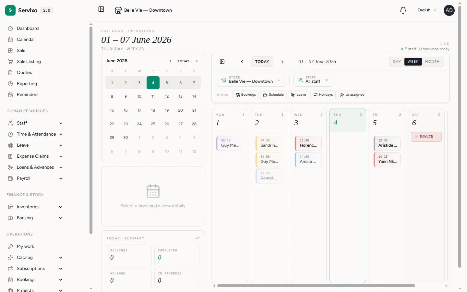Go to next month in mini calendar
The image size is (467, 292).
click(197, 61)
